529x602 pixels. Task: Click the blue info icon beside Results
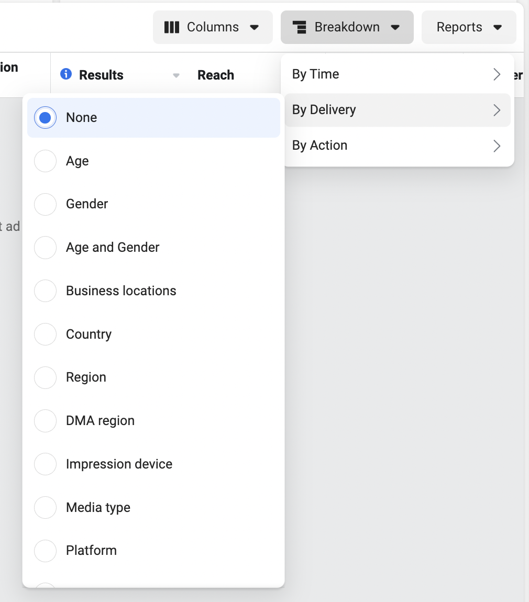[66, 74]
